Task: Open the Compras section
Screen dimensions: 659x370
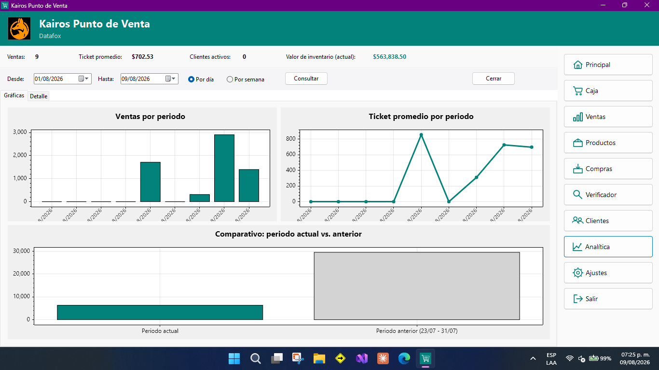Action: tap(608, 169)
